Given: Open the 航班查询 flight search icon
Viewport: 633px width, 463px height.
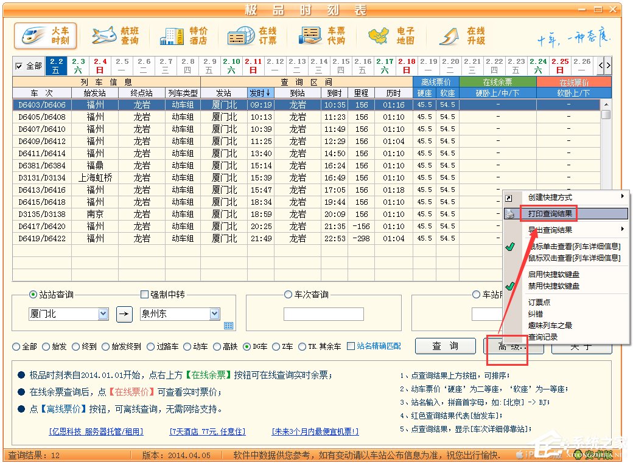Looking at the screenshot, I should 115,36.
